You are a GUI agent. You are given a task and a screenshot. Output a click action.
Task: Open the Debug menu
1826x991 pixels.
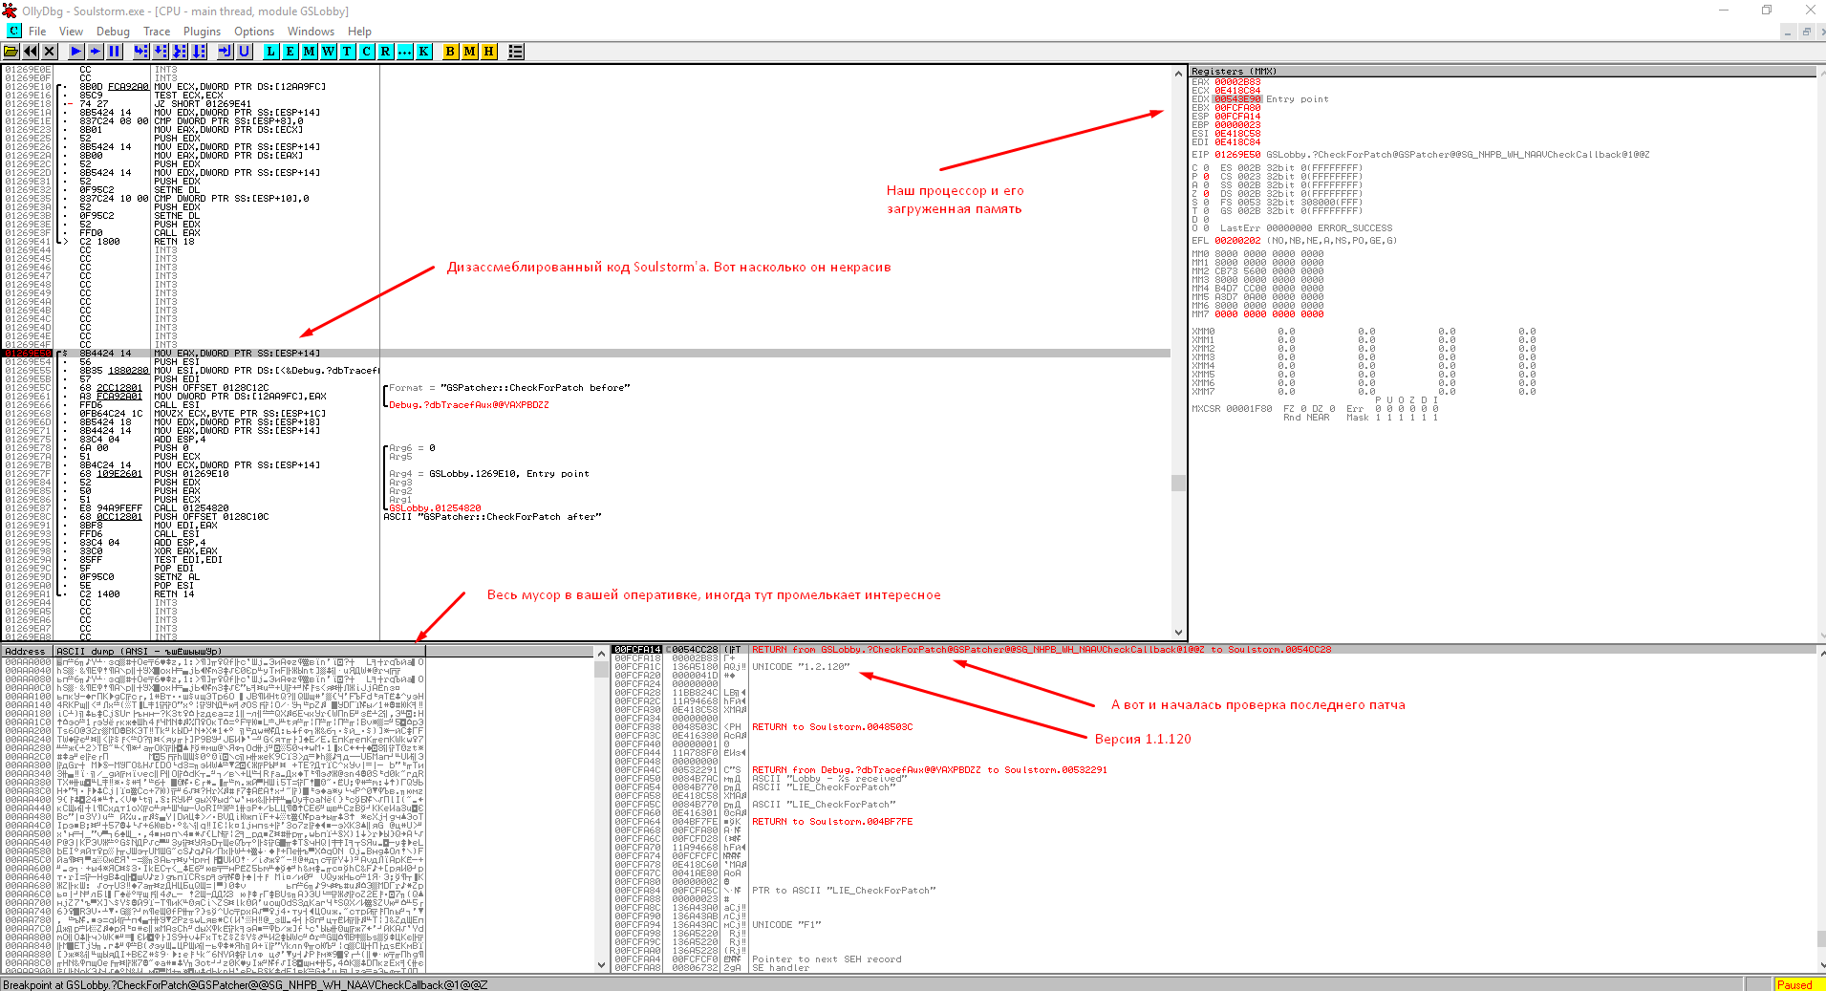[x=113, y=32]
